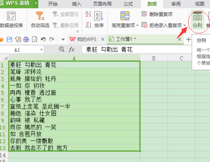Click the fx insert function icon
The width and height of the screenshot is (210, 162).
71,50
